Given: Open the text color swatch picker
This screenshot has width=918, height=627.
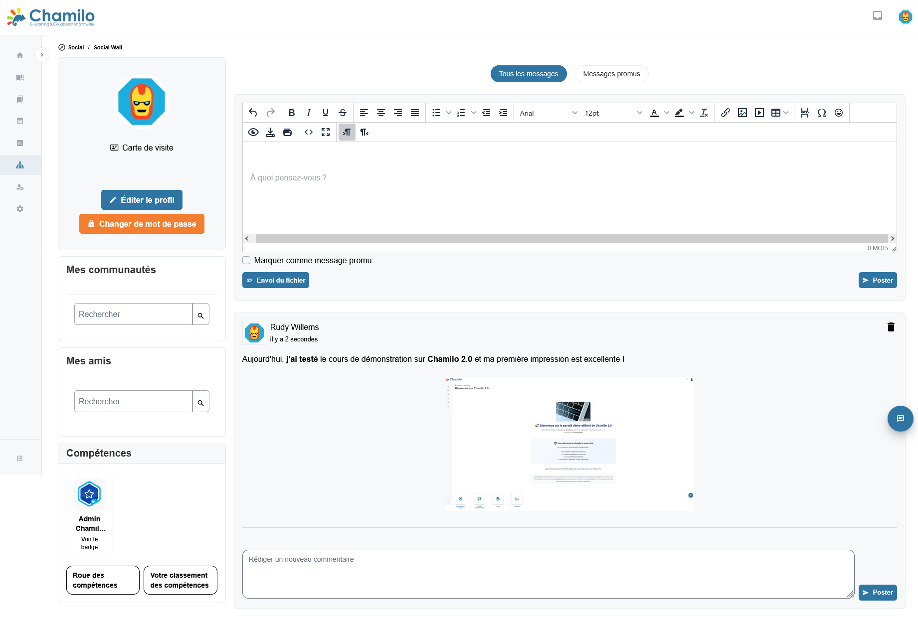Looking at the screenshot, I should pyautogui.click(x=667, y=113).
